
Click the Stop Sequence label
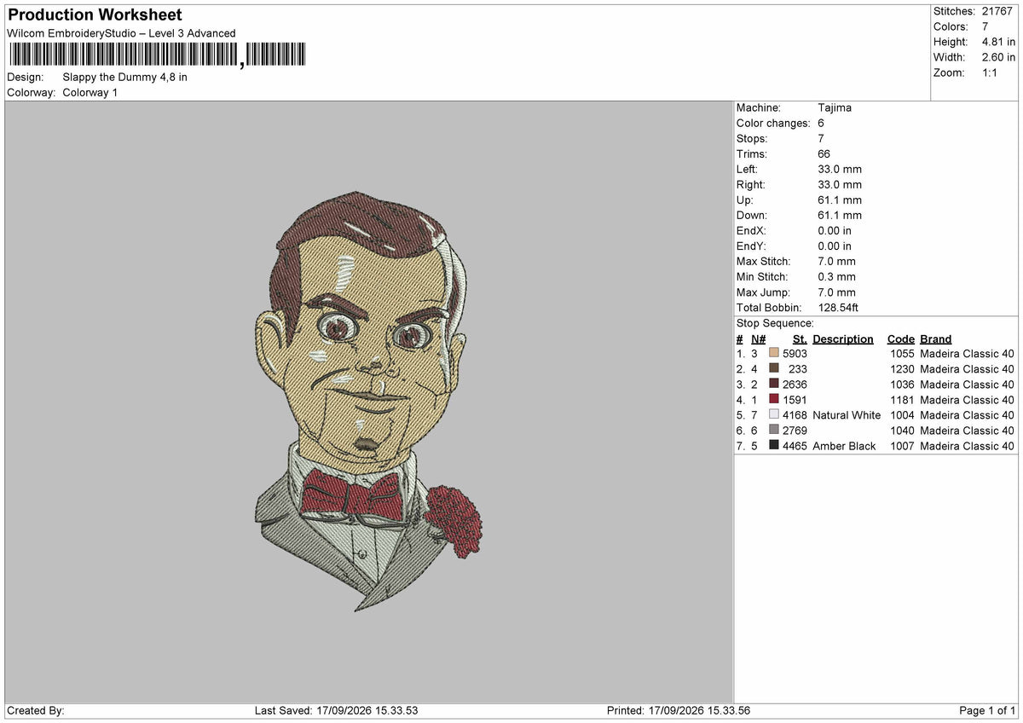point(775,323)
